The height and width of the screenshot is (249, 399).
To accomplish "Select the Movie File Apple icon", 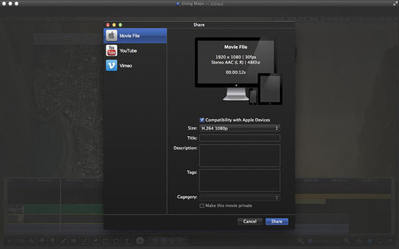I will (112, 36).
